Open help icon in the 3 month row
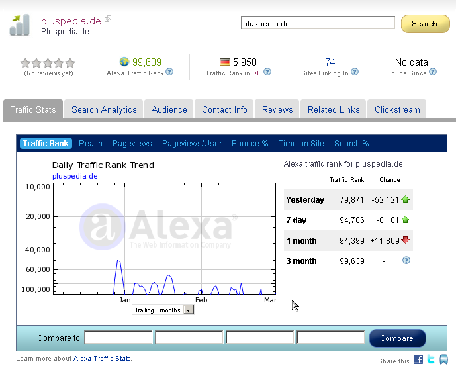Screen dimensions: 456x372 [406, 260]
